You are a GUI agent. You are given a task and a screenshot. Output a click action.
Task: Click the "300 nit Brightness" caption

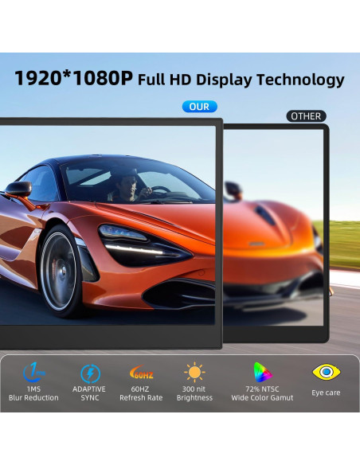[194, 393]
